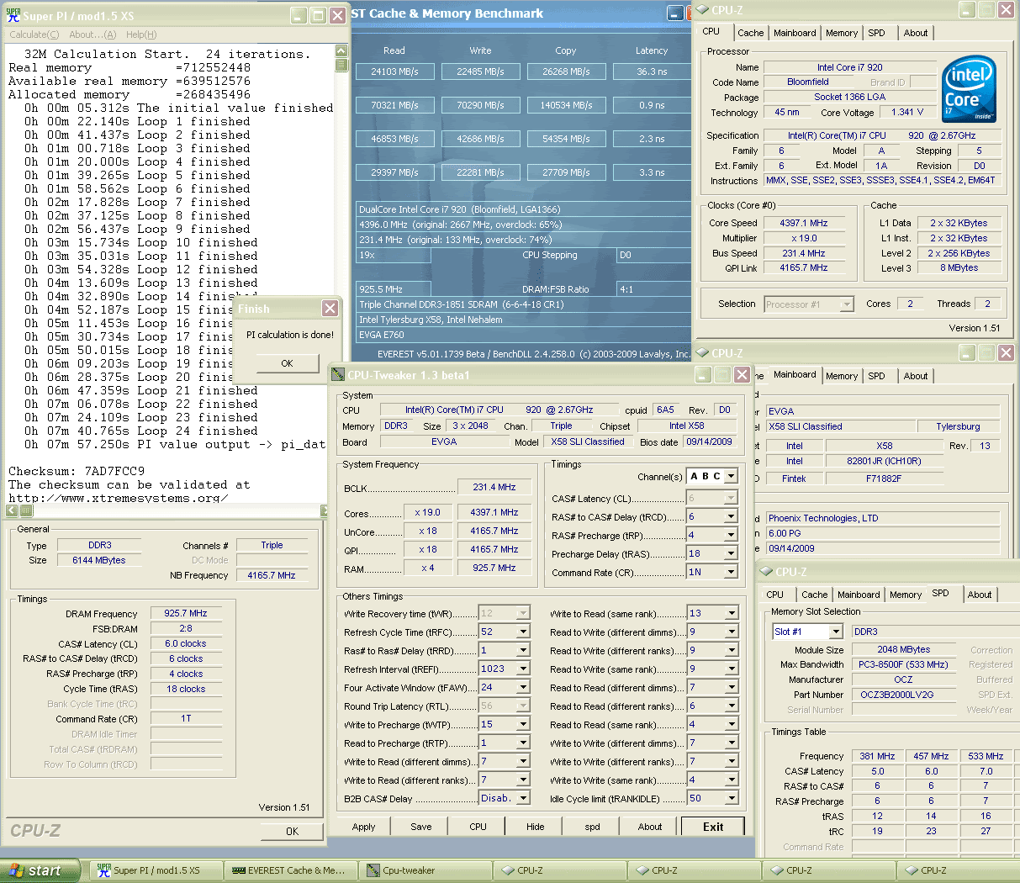Click the CPU-Tweaker title bar icon

click(x=338, y=374)
